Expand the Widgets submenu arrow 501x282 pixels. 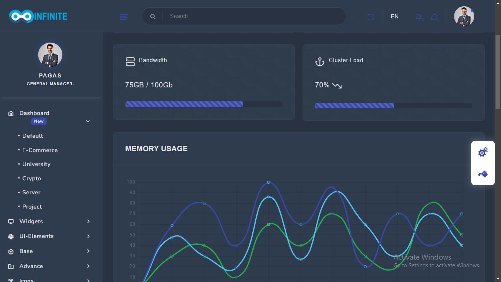pyautogui.click(x=88, y=221)
